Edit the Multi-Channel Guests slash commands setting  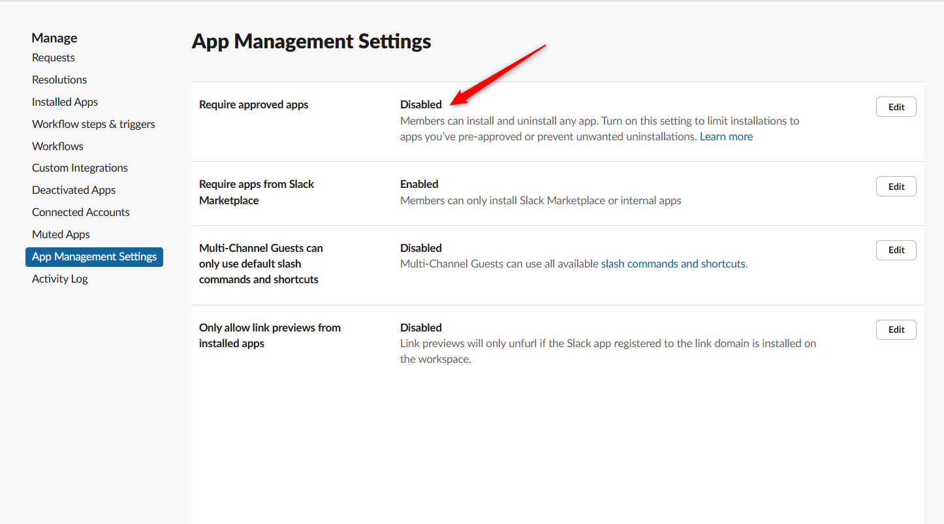[896, 250]
